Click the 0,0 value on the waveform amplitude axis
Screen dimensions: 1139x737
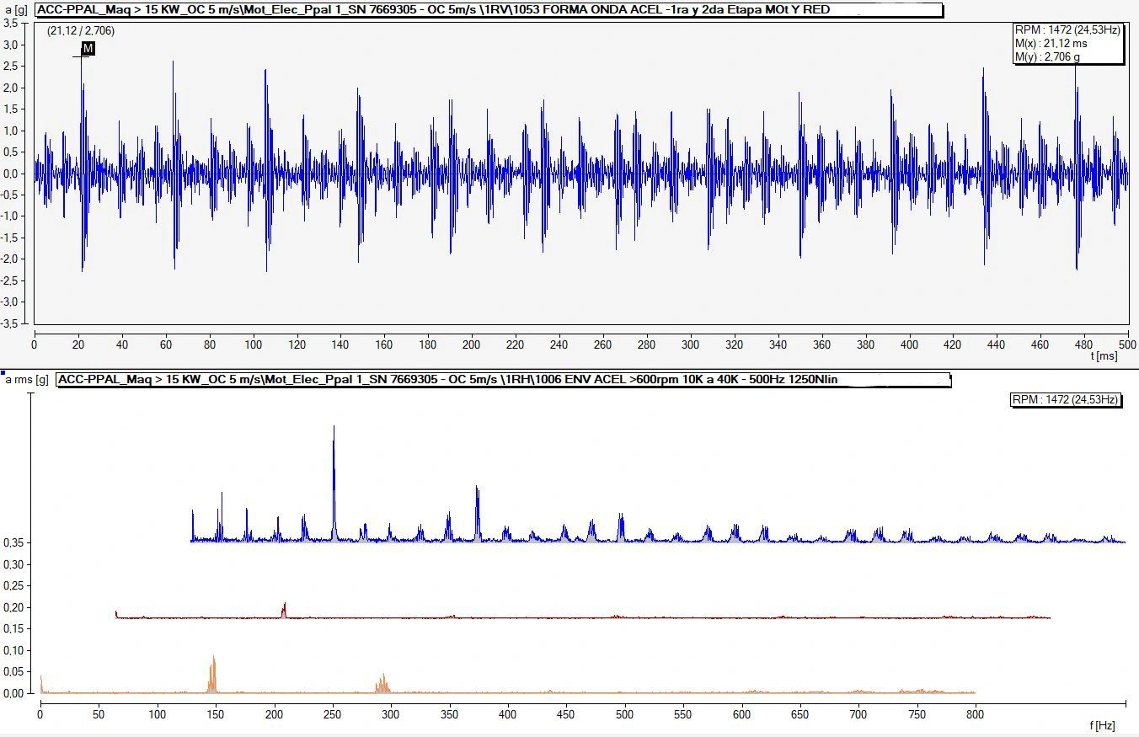(x=10, y=174)
